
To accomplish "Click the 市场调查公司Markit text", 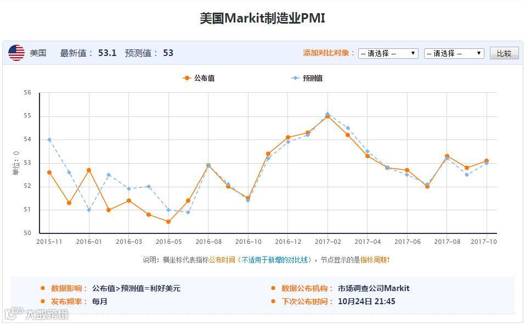I will [x=374, y=288].
